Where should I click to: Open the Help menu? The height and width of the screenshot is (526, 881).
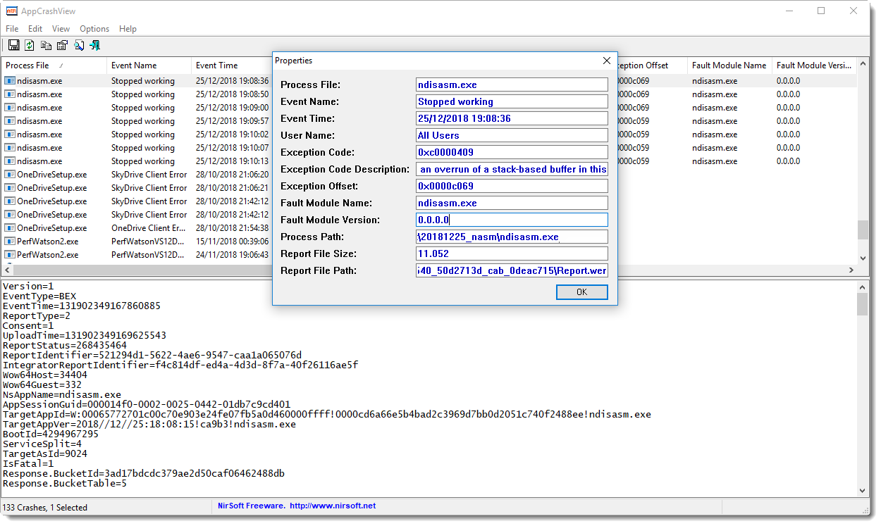click(x=128, y=29)
